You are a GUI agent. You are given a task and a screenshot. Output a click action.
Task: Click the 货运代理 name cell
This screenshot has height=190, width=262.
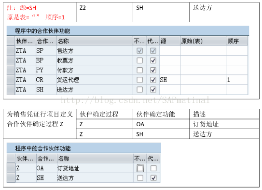point(95,80)
